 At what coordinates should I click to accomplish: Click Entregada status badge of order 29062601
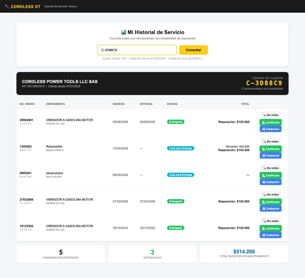(176, 122)
